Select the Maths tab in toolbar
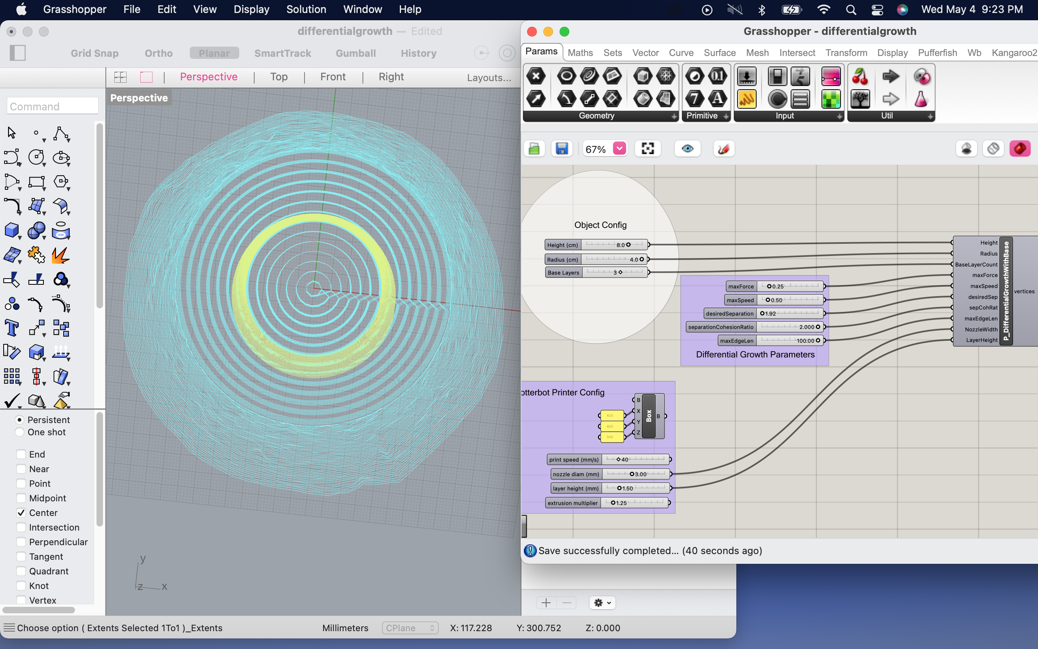1038x649 pixels. click(x=580, y=52)
